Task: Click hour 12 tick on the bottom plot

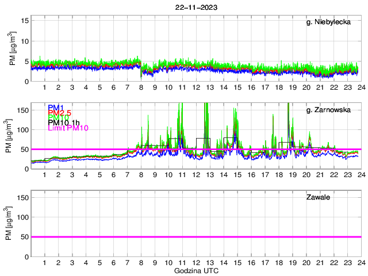Action: click(196, 262)
